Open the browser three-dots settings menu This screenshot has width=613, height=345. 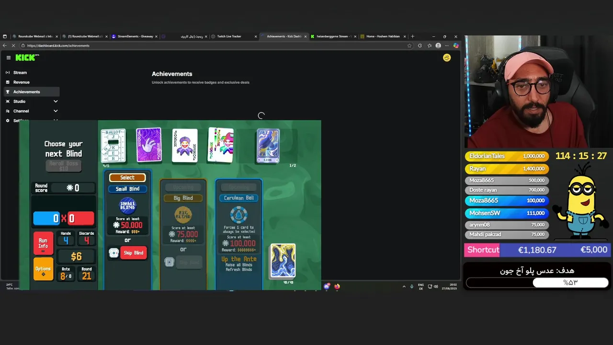point(448,46)
